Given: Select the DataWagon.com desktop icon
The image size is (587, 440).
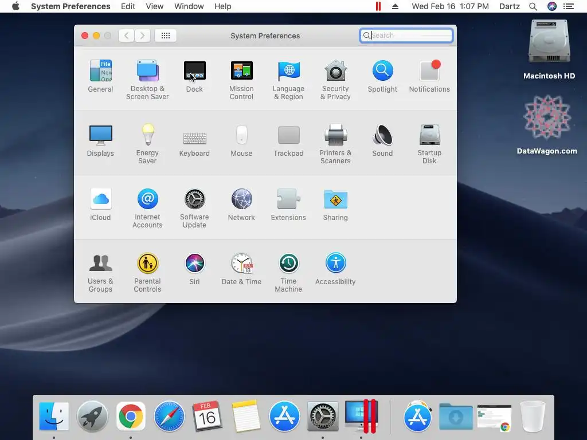Looking at the screenshot, I should click(547, 124).
